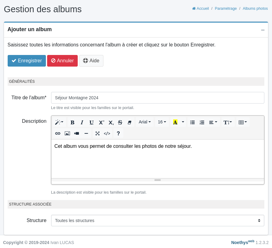
Task: Open the font size 16 dropdown
Action: 162,122
